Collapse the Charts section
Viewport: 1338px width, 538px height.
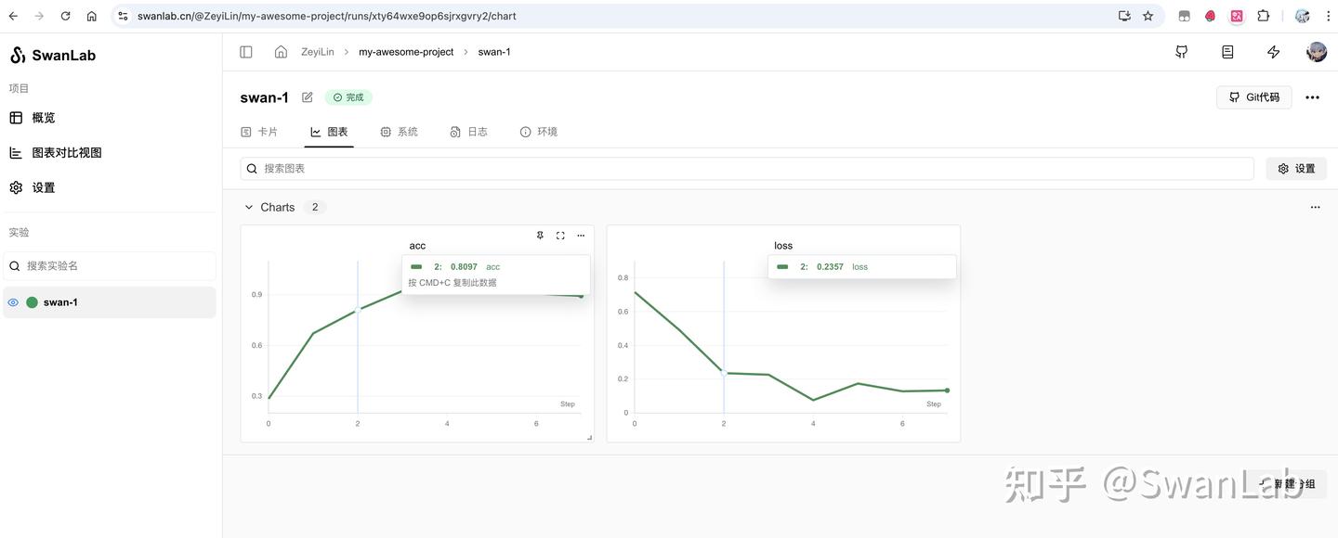click(x=248, y=207)
